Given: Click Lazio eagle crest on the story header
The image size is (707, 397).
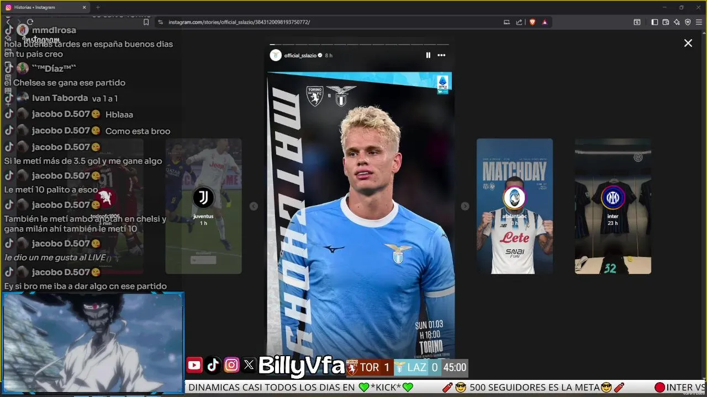Looking at the screenshot, I should tap(341, 95).
